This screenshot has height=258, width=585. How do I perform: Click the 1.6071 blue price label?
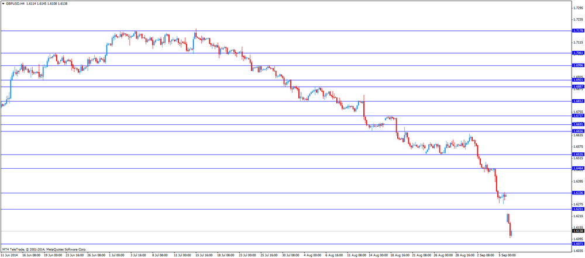577,244
